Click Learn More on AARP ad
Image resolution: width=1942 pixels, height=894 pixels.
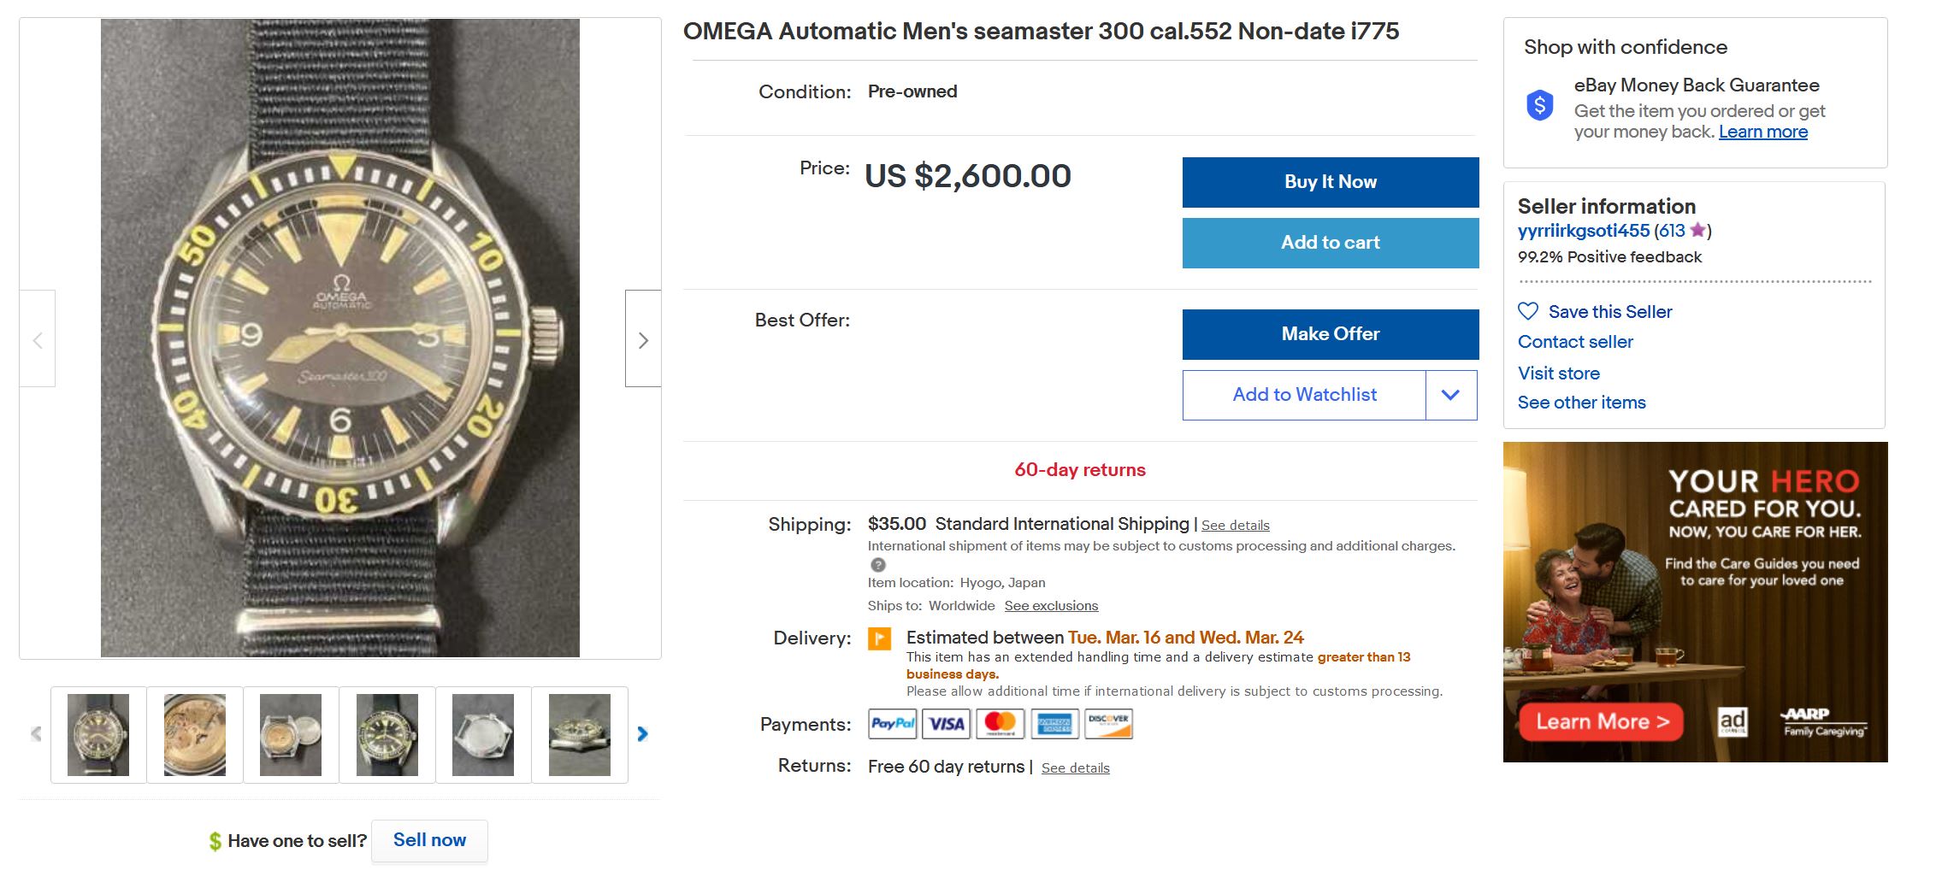1602,722
